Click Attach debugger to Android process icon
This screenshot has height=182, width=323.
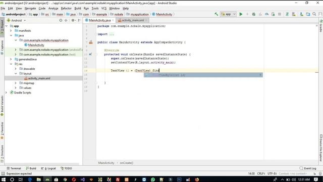tap(273, 14)
